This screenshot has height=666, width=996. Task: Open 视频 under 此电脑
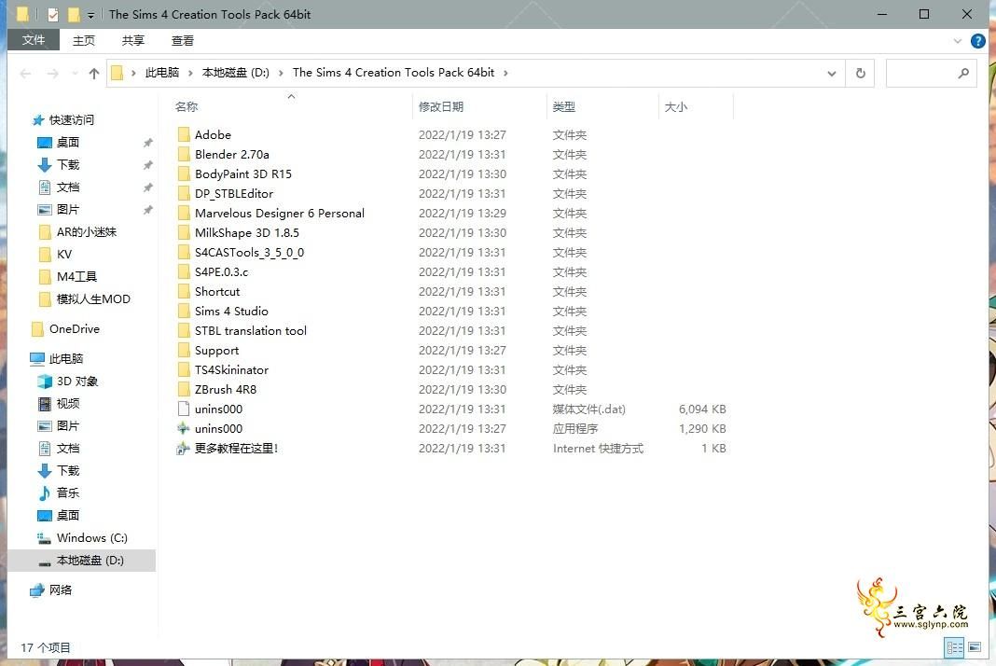pos(67,404)
